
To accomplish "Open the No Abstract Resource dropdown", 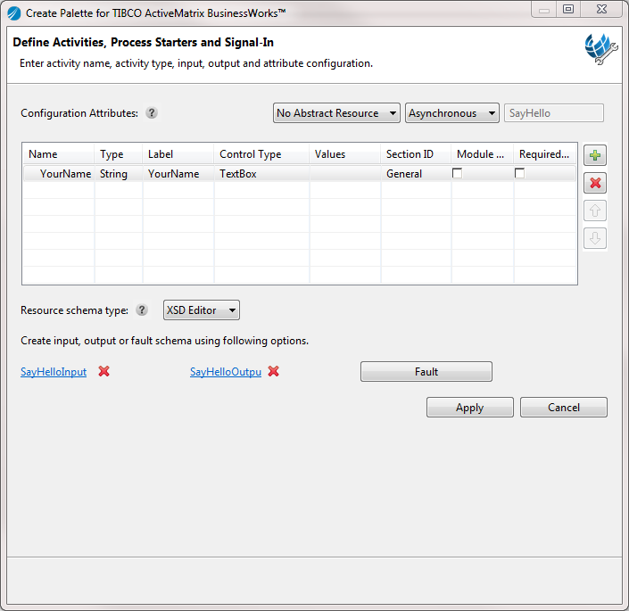I will [336, 113].
